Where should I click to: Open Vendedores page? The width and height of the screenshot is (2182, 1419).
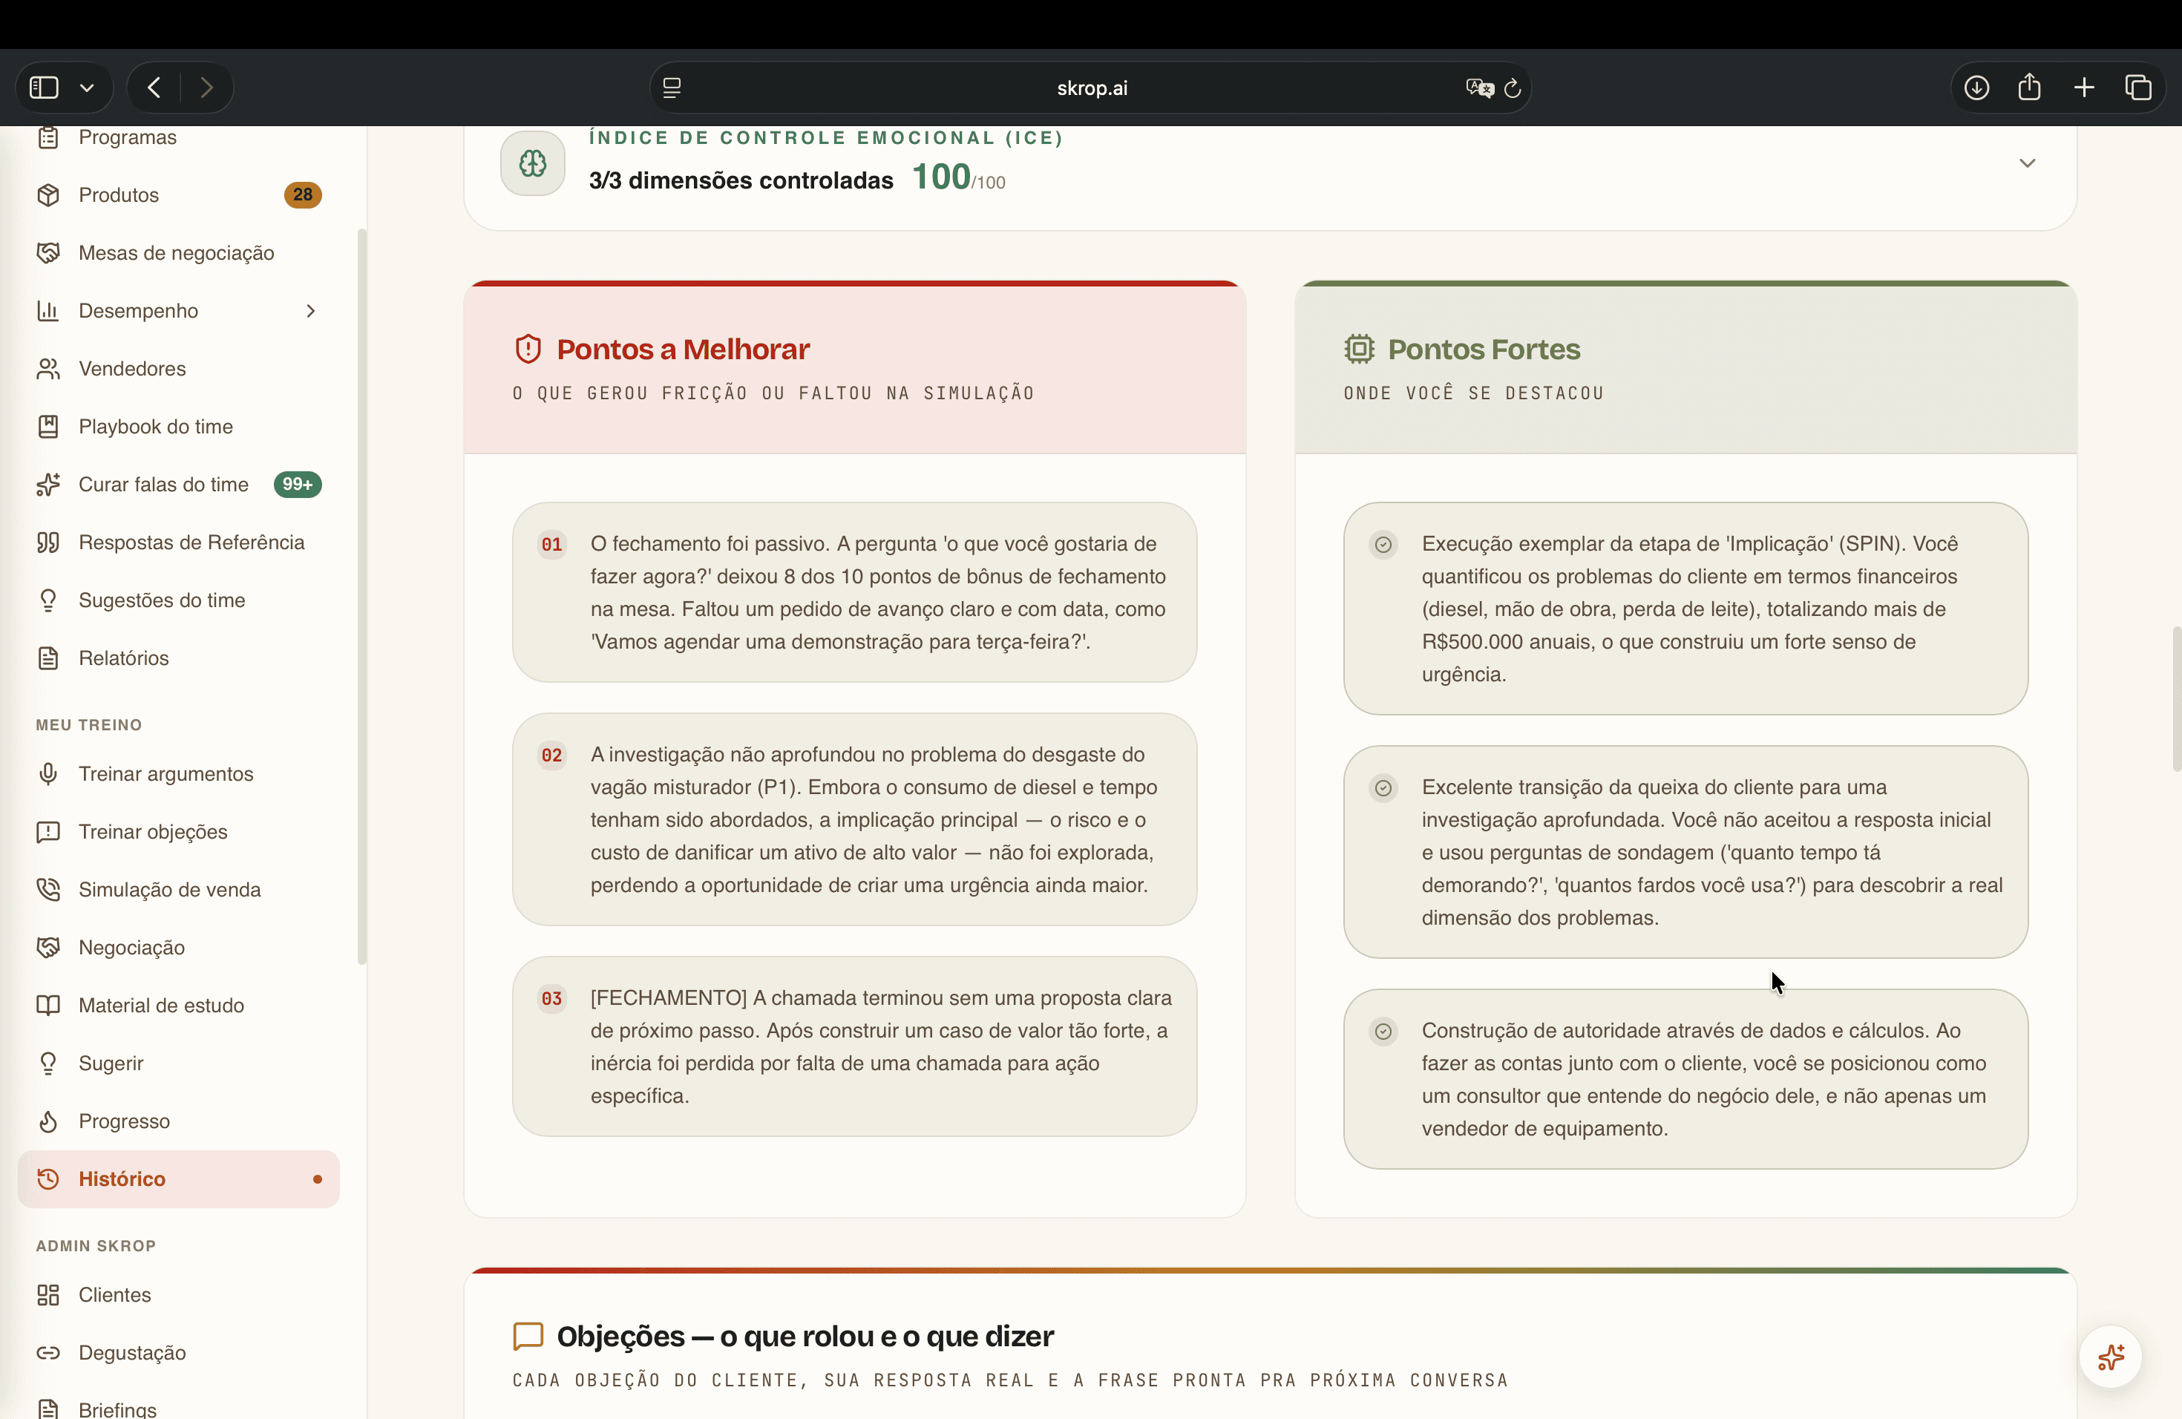179,369
